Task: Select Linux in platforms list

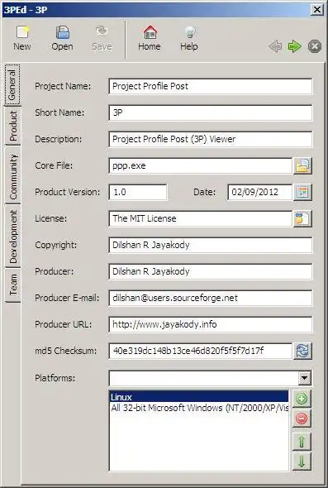Action: point(199,397)
